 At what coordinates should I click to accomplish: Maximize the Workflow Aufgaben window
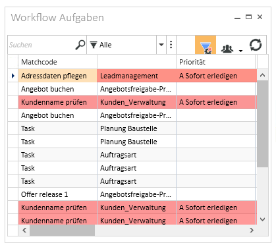click(248, 17)
